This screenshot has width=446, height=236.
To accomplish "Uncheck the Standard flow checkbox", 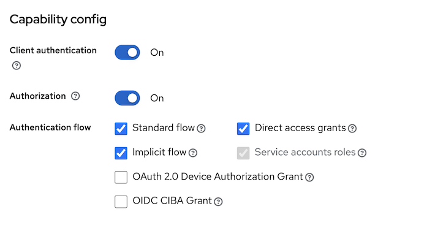I will click(121, 129).
